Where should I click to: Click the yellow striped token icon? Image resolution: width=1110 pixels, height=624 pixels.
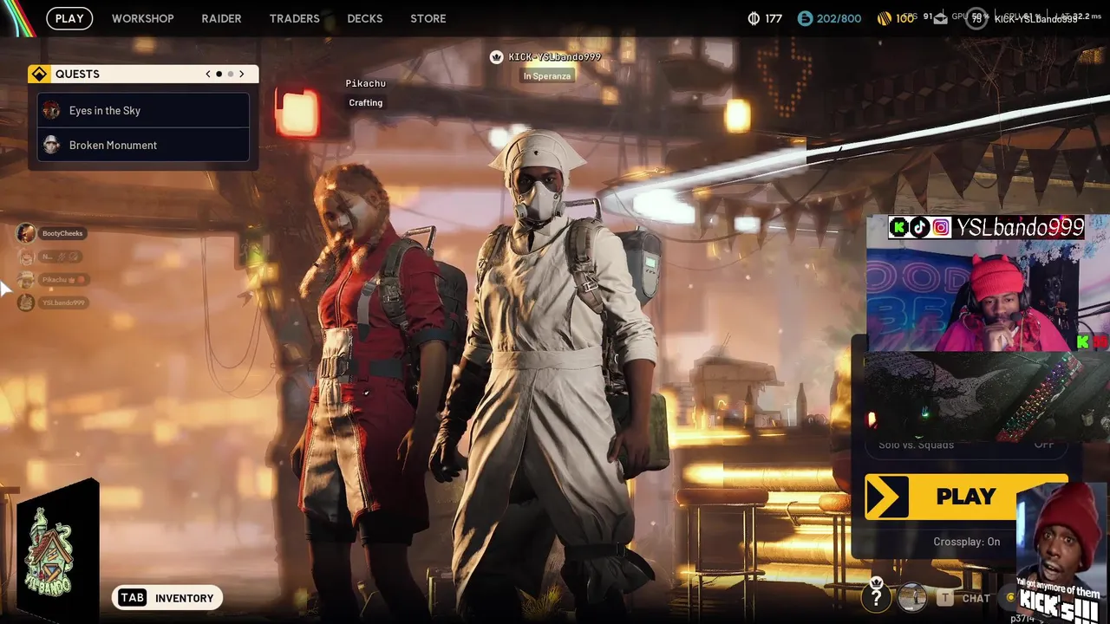click(x=885, y=18)
